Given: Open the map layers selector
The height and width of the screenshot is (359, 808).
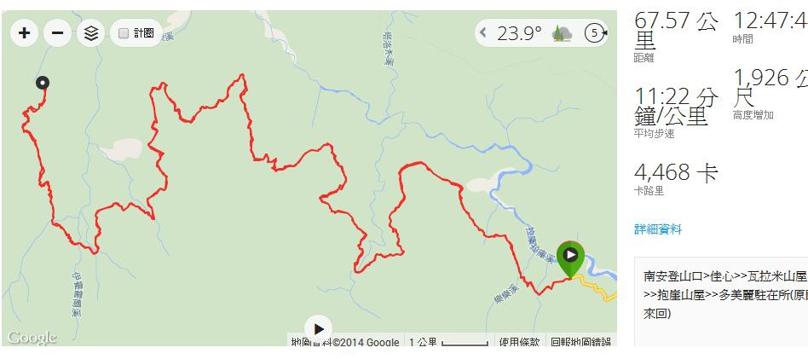Looking at the screenshot, I should tap(90, 33).
